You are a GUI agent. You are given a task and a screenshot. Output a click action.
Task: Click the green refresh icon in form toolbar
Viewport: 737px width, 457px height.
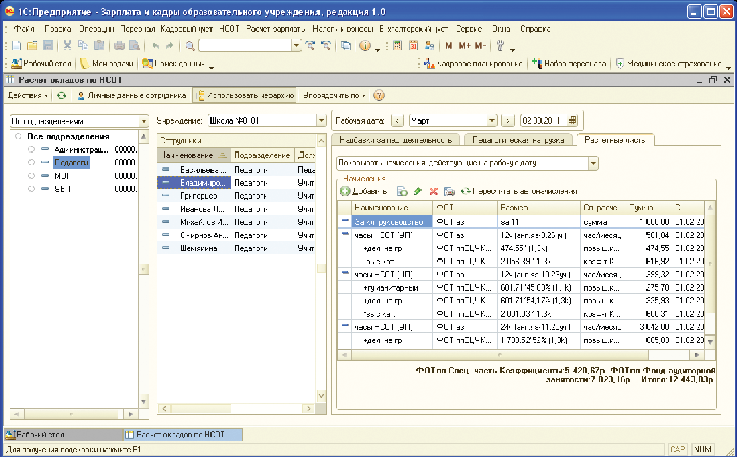point(62,95)
